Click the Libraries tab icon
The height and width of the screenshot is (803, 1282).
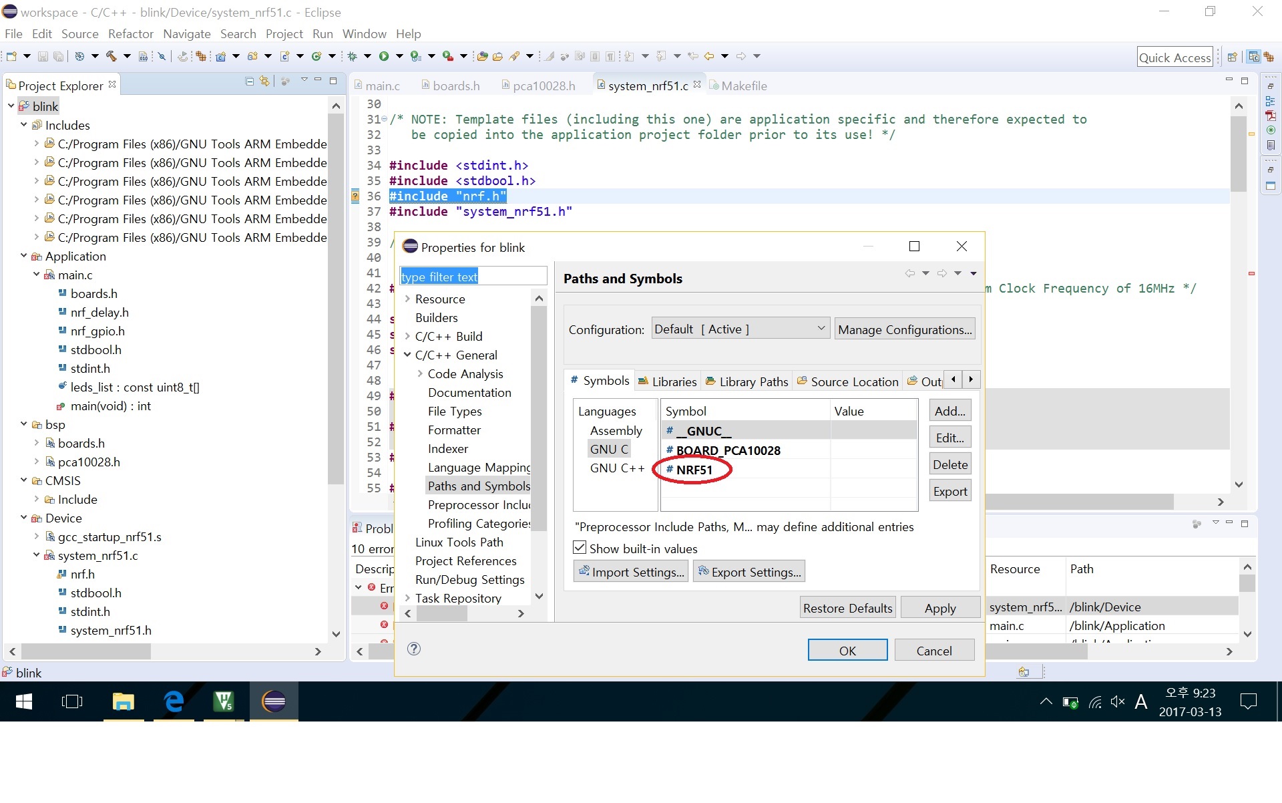click(644, 380)
